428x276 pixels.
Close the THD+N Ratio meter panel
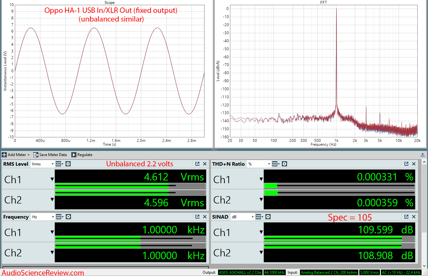point(414,164)
